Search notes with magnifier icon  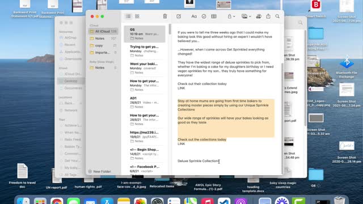pos(277,16)
